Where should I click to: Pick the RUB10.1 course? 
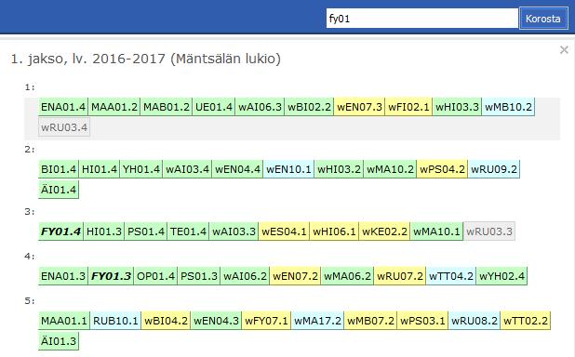pyautogui.click(x=115, y=321)
